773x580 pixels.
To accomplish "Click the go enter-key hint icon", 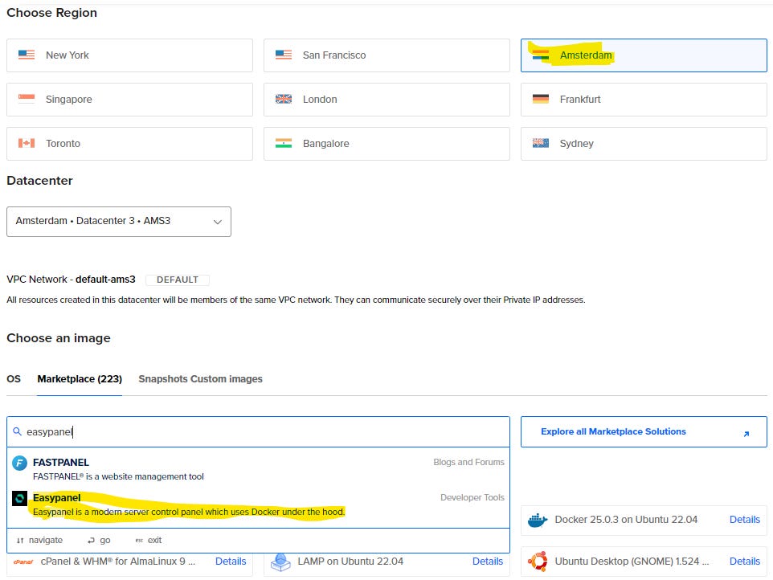I will click(91, 541).
